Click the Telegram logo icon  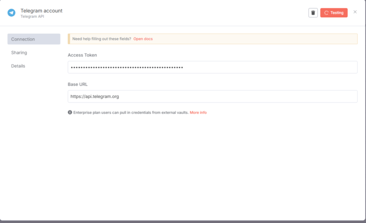(x=11, y=13)
